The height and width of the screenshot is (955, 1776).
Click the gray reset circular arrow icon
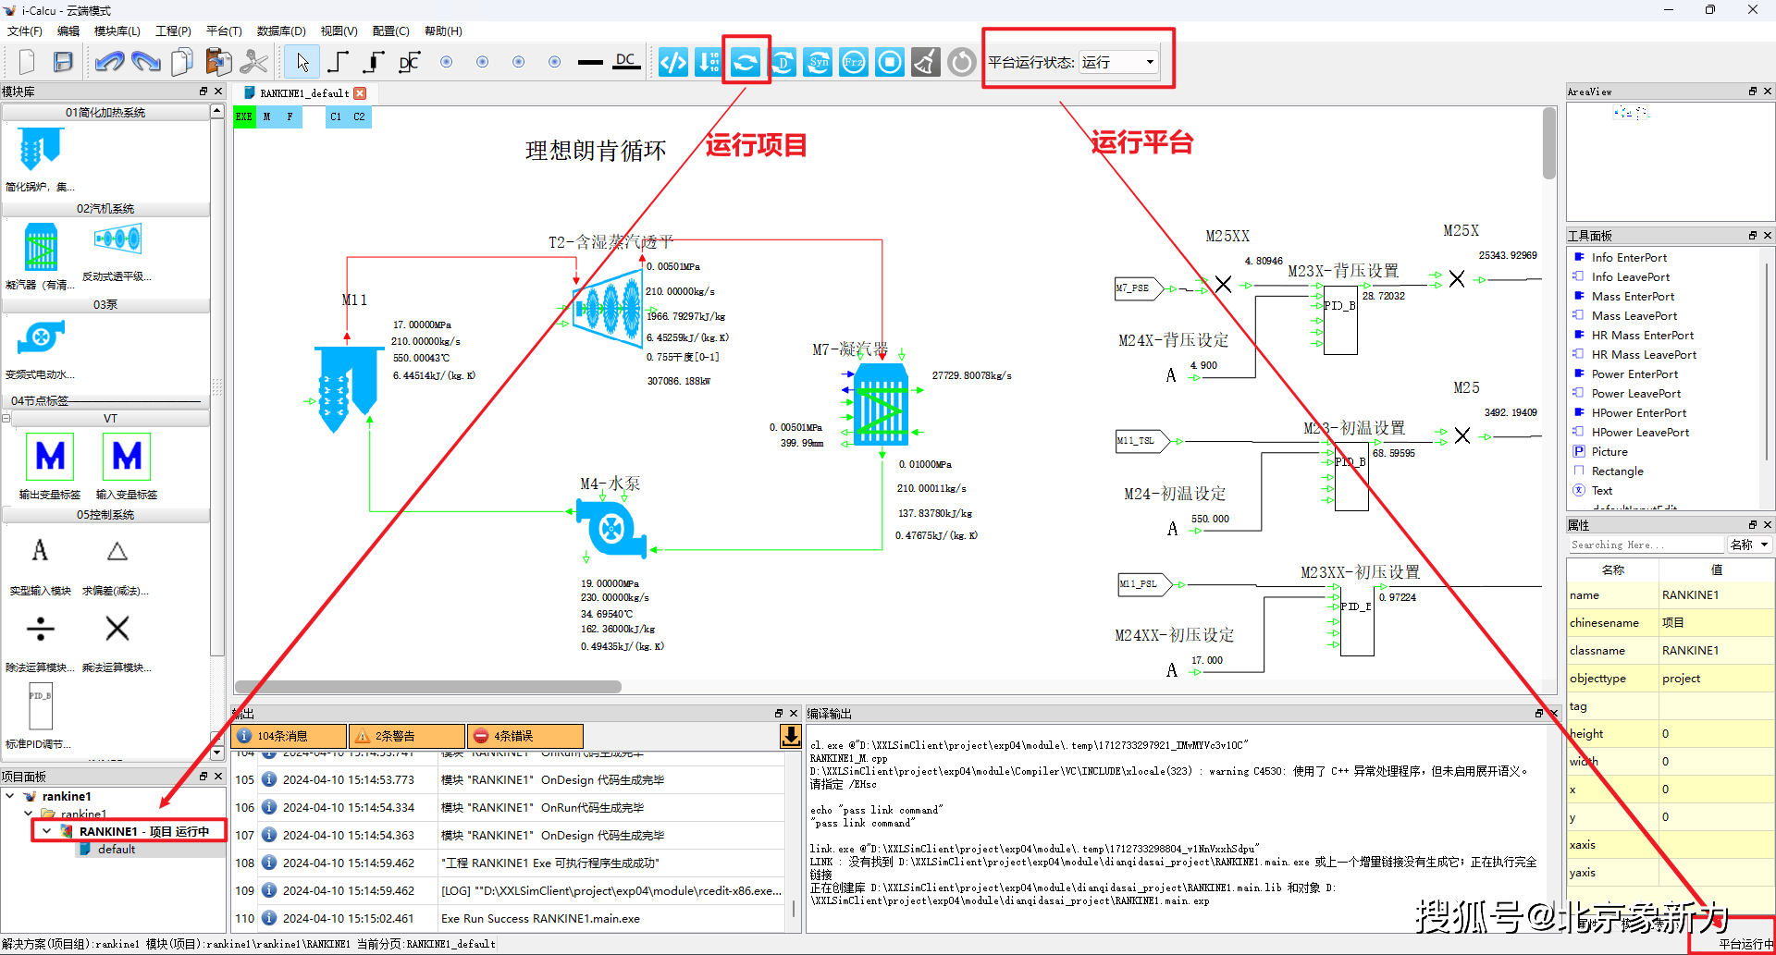[962, 62]
